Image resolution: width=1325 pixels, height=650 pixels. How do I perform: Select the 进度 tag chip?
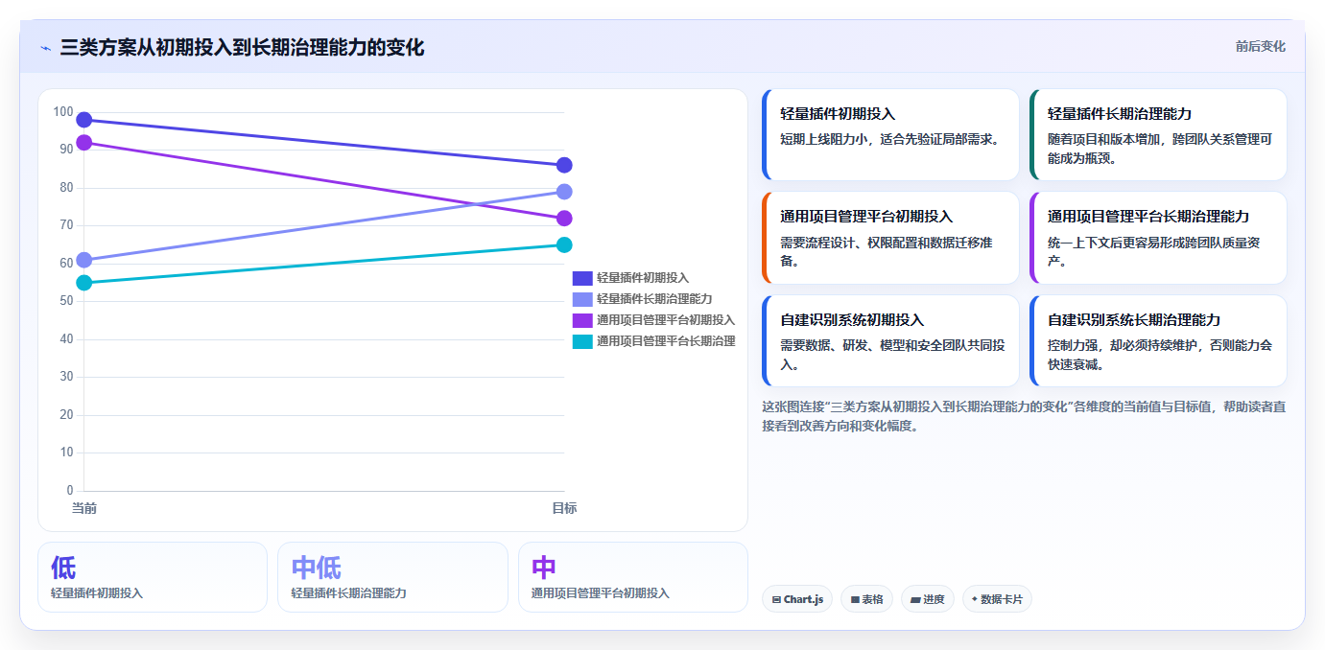click(928, 599)
